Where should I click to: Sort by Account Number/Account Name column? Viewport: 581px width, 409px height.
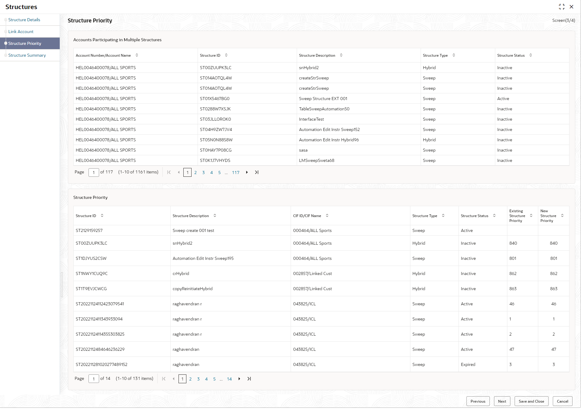(x=137, y=55)
